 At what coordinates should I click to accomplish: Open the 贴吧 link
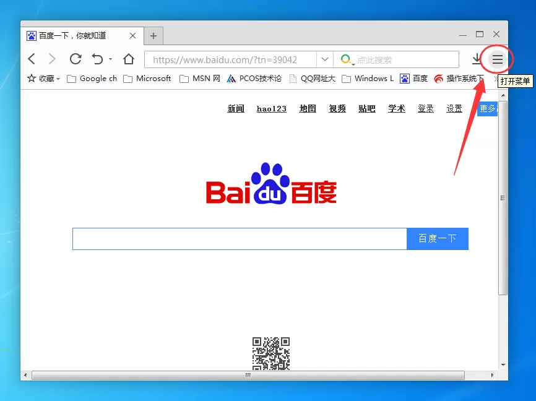coord(367,109)
